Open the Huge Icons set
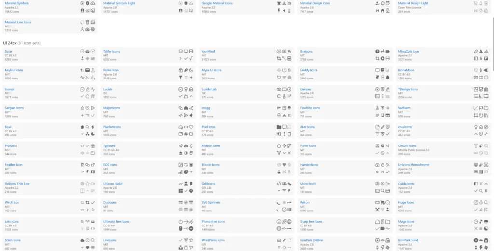The height and width of the screenshot is (251, 494). [x=406, y=202]
